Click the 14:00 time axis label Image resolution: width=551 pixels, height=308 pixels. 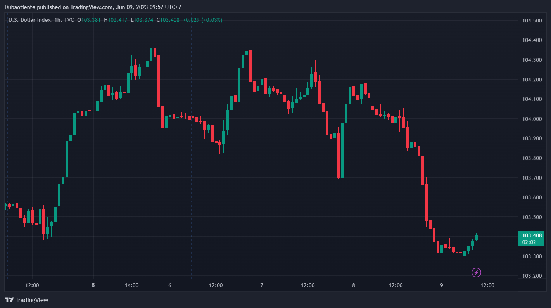(132, 286)
